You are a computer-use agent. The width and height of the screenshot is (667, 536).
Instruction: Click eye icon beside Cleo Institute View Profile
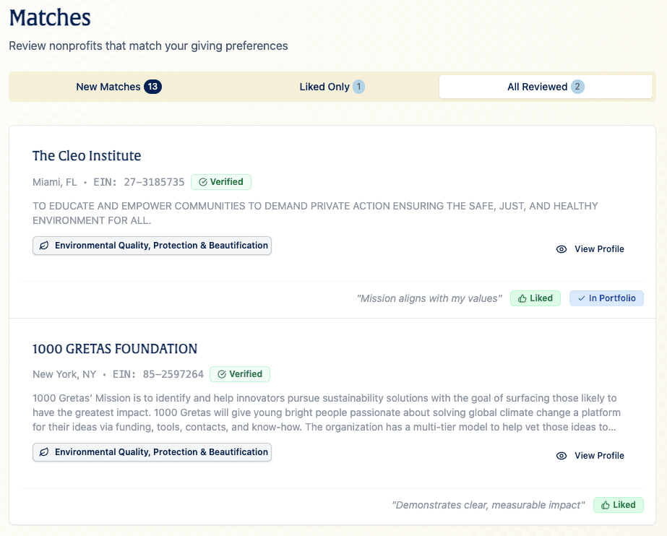click(561, 249)
